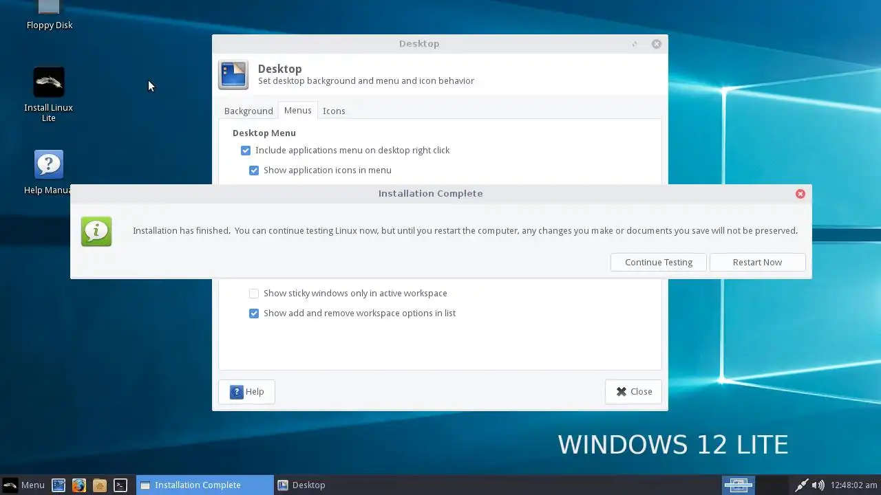Switch to the Icons tab
Viewport: 881px width, 495px height.
click(334, 111)
